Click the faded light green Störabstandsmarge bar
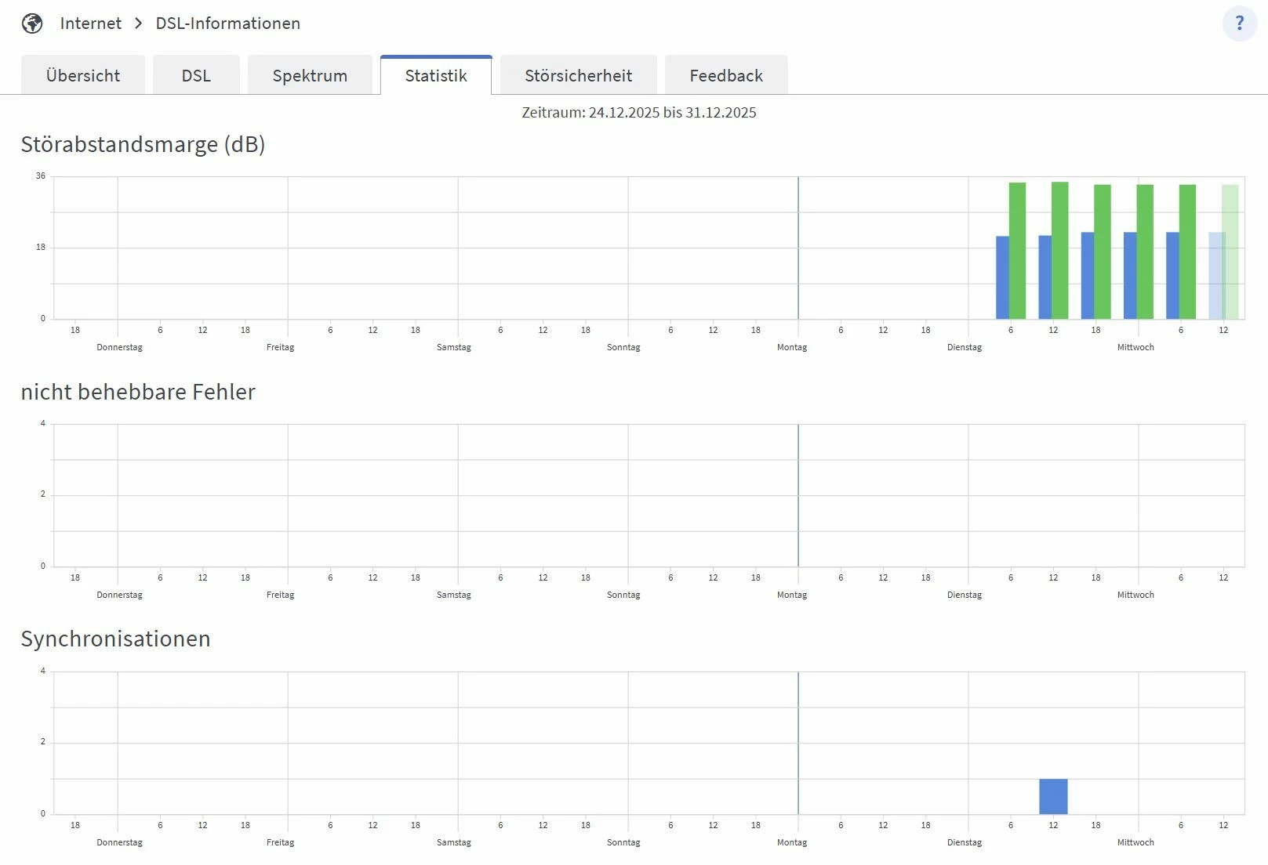The height and width of the screenshot is (865, 1268). (1231, 252)
